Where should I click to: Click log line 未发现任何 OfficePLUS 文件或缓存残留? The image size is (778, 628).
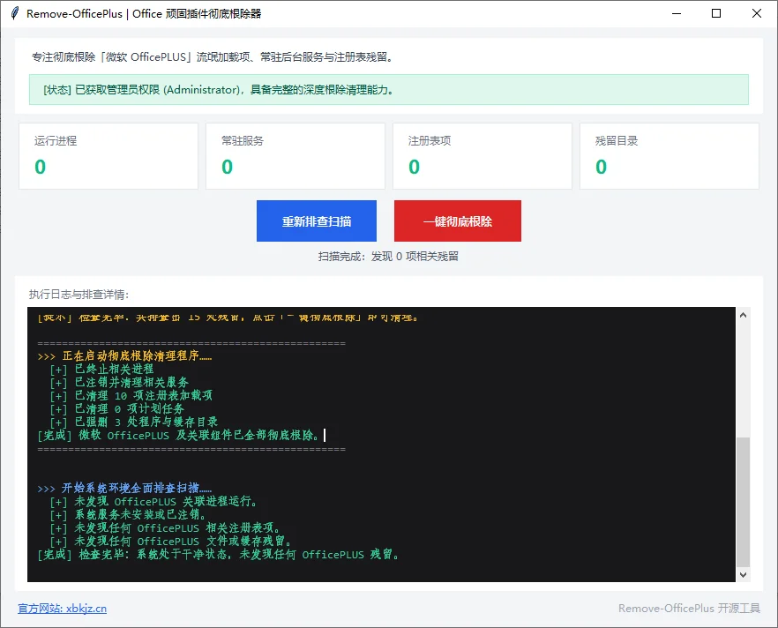pyautogui.click(x=171, y=542)
